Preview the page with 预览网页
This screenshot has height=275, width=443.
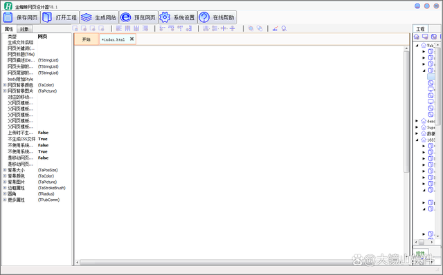pyautogui.click(x=138, y=17)
